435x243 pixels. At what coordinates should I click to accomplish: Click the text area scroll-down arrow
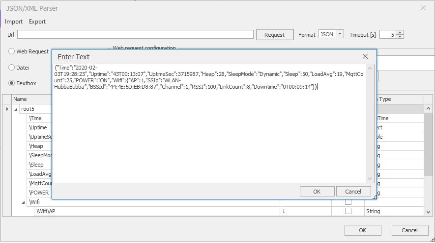pyautogui.click(x=370, y=179)
